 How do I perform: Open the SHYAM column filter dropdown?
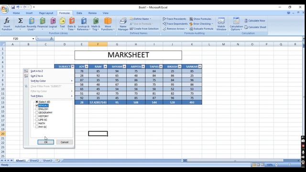click(124, 66)
